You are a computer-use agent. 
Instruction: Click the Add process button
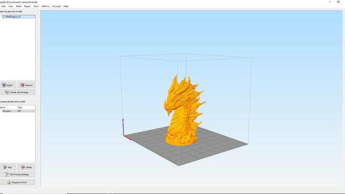click(8, 167)
